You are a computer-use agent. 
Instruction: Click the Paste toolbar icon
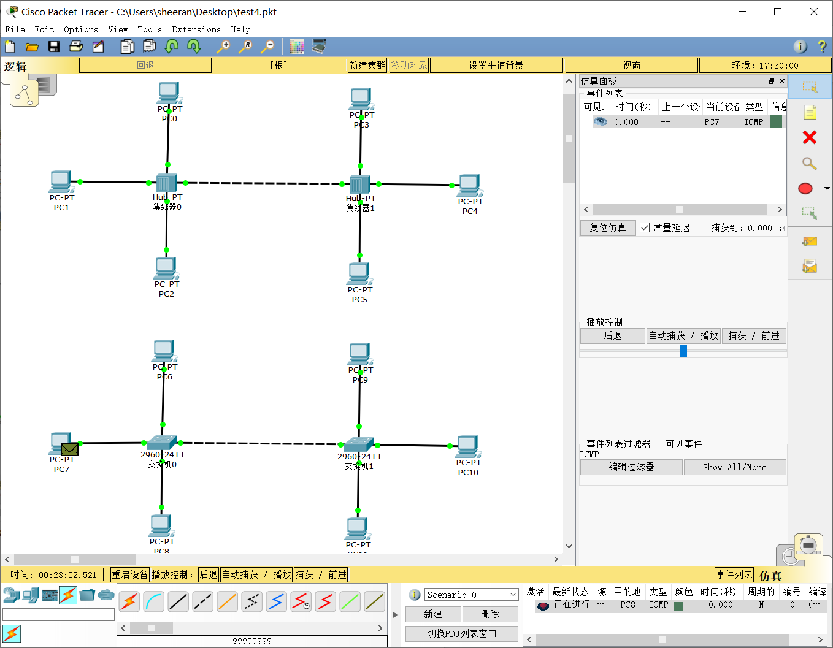tap(150, 47)
